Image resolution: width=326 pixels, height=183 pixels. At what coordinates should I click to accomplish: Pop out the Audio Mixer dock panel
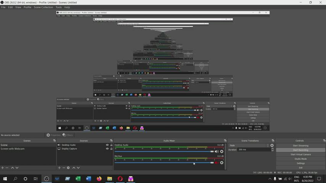[225, 141]
